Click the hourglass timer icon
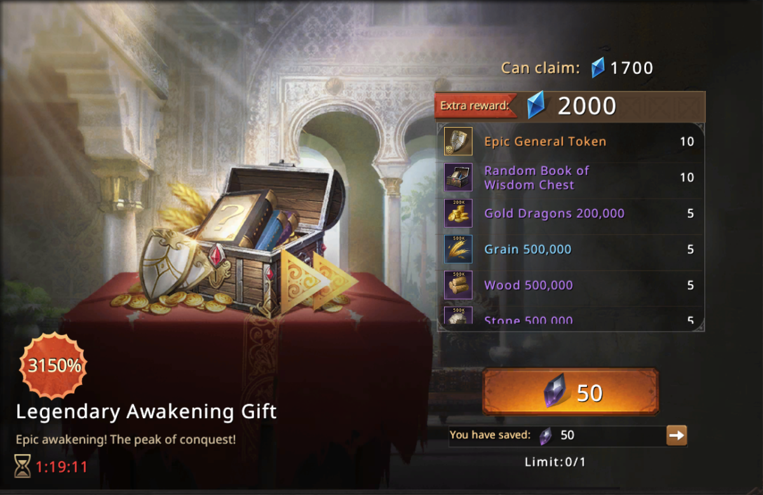763x495 pixels. coord(22,466)
